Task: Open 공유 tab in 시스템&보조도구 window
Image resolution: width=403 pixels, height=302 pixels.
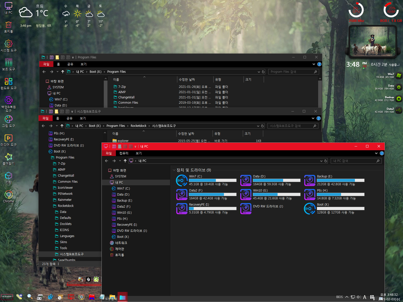Action: [70, 118]
